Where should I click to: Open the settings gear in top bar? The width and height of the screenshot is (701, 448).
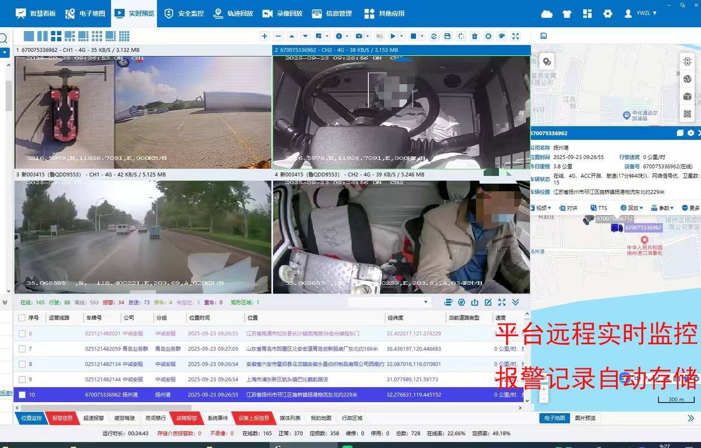click(607, 14)
